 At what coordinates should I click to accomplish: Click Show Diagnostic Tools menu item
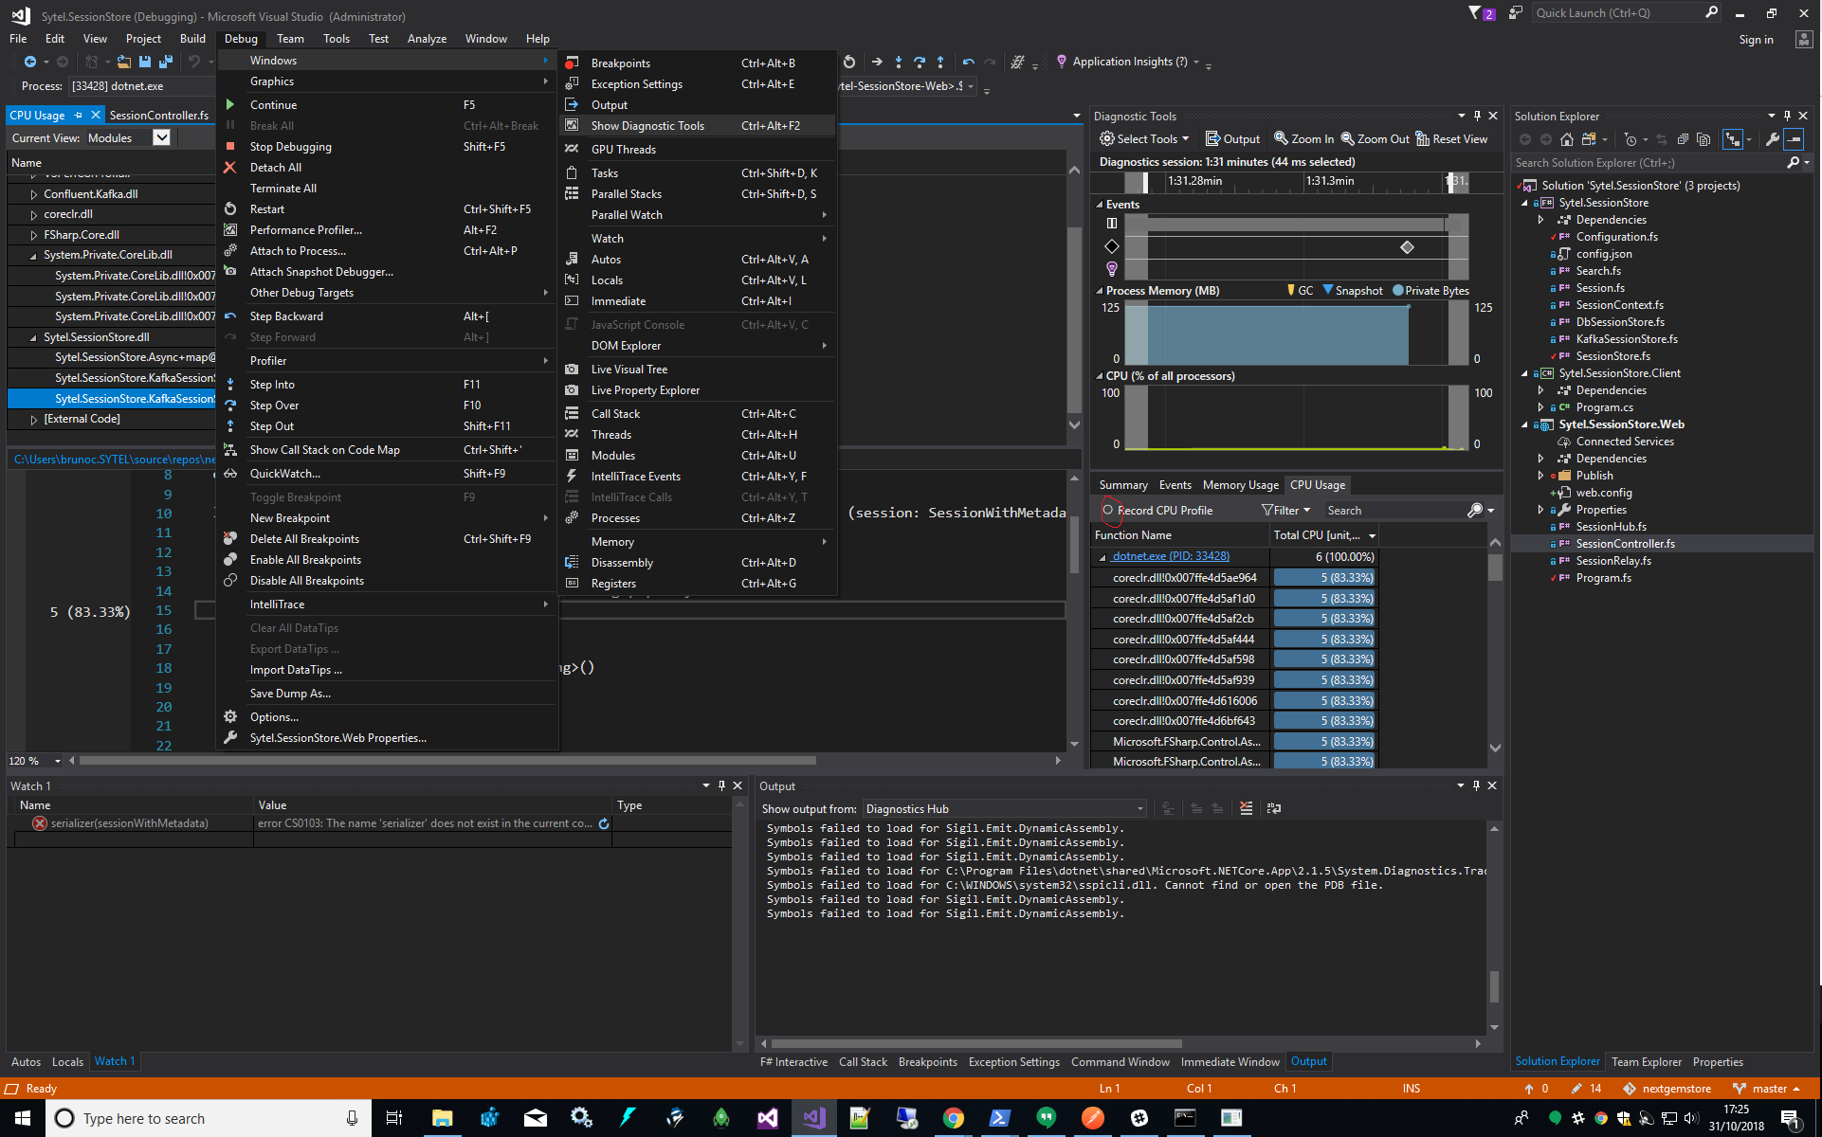click(x=649, y=124)
